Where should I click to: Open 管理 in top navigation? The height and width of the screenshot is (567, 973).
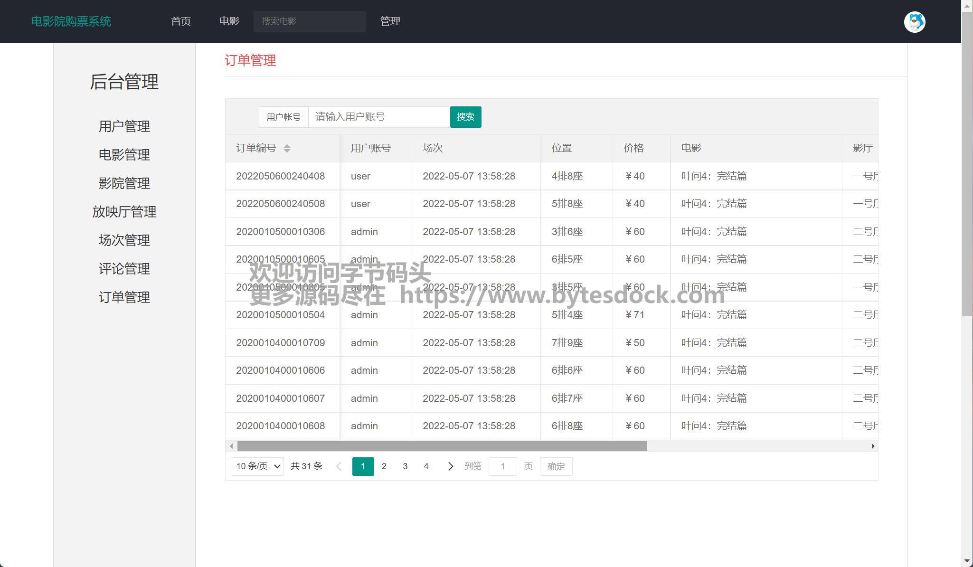390,21
